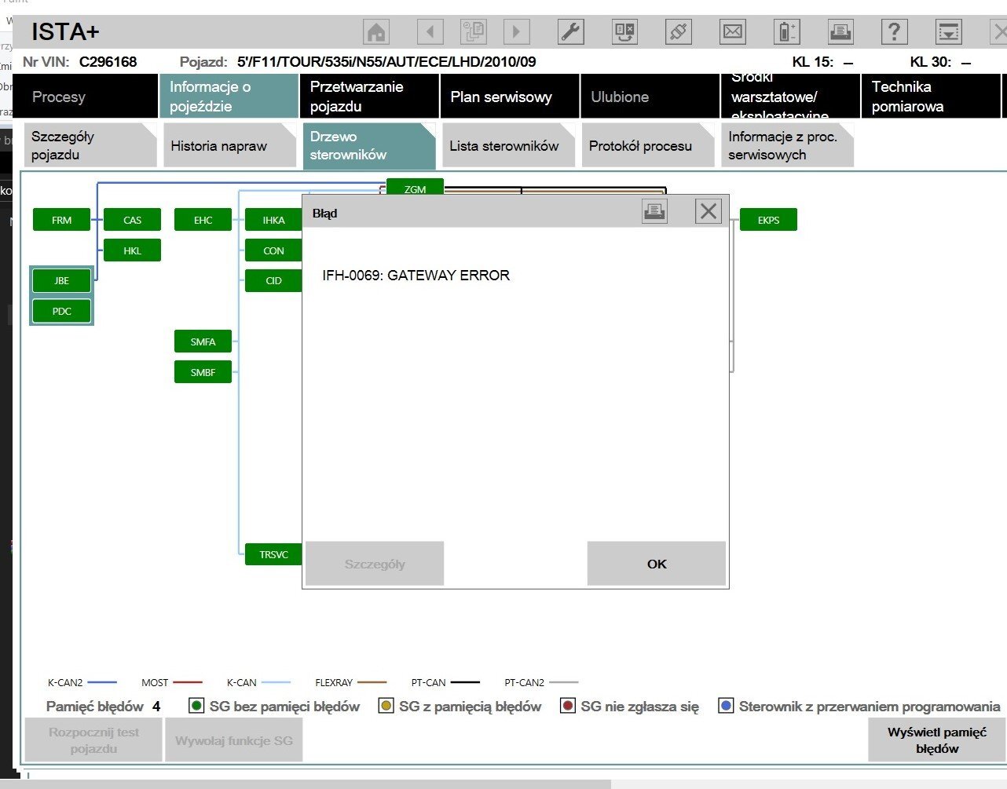Click the battery status icon

point(786,32)
